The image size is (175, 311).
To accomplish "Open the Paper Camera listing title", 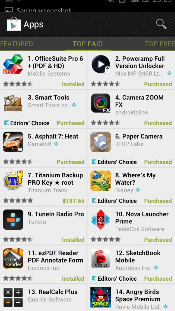I will [x=139, y=137].
